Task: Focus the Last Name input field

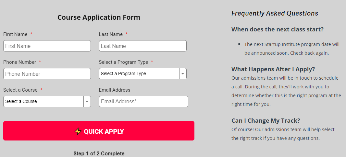Action: click(142, 46)
